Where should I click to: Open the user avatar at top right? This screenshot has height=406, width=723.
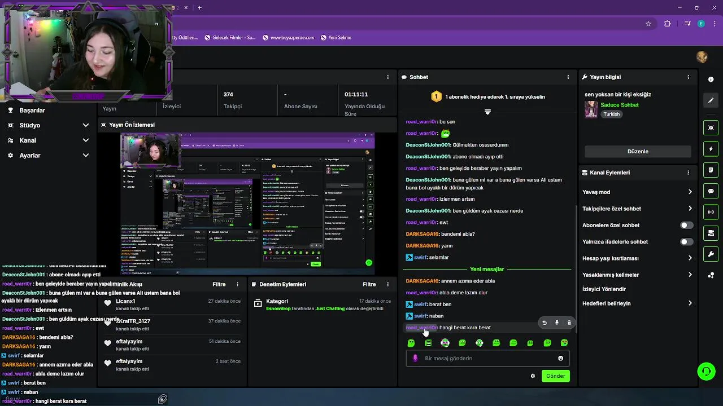(702, 57)
